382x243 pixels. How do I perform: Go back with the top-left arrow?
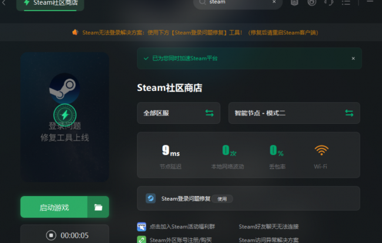click(x=4, y=3)
